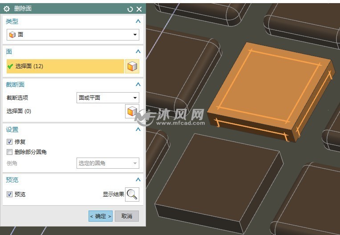This screenshot has width=340, height=235.
Task: Collapse the 截断面 section
Action: pos(138,84)
